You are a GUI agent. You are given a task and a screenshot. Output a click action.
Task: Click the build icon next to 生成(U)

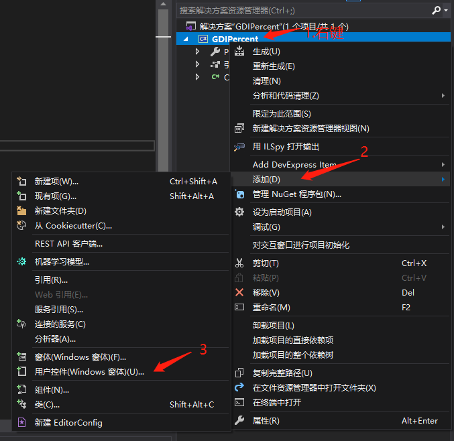coord(239,51)
